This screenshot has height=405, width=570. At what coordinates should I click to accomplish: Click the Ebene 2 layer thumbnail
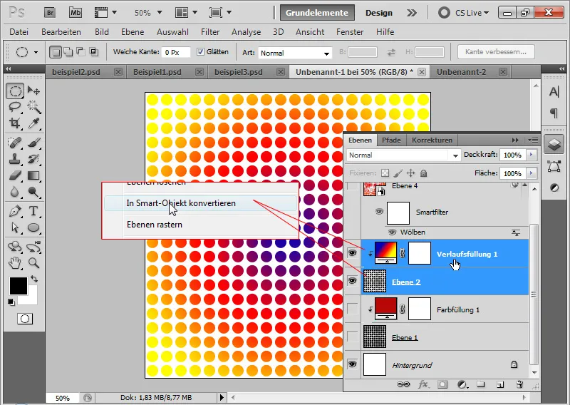click(375, 280)
